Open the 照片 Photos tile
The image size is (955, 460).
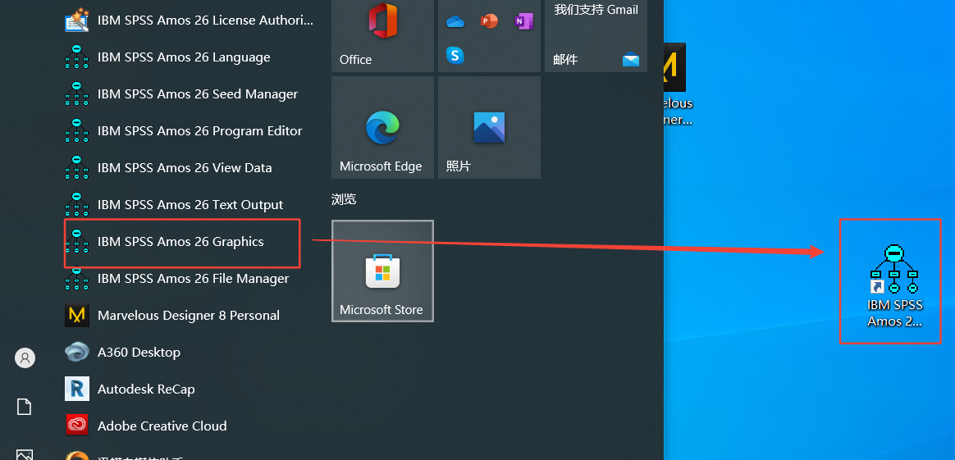[x=489, y=127]
